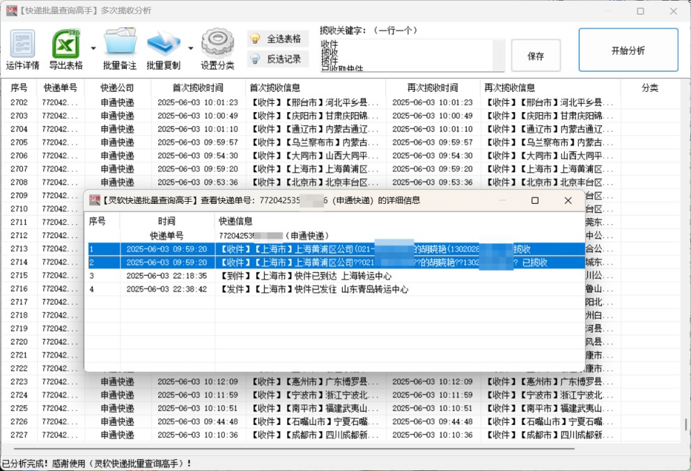Click the 反选记录 invert selection button

click(x=278, y=59)
